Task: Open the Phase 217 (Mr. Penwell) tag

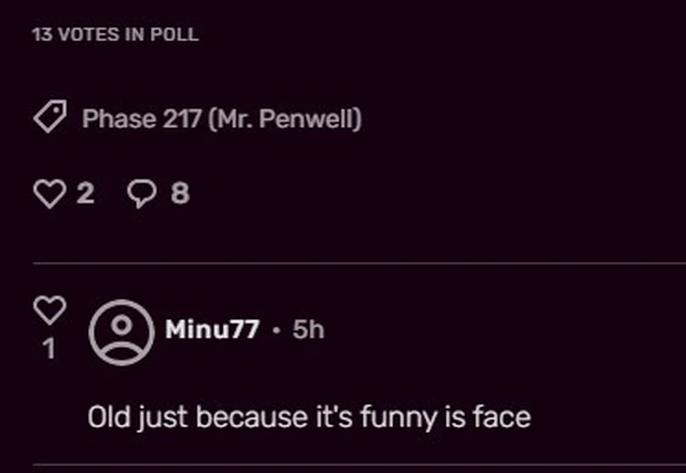Action: [222, 119]
